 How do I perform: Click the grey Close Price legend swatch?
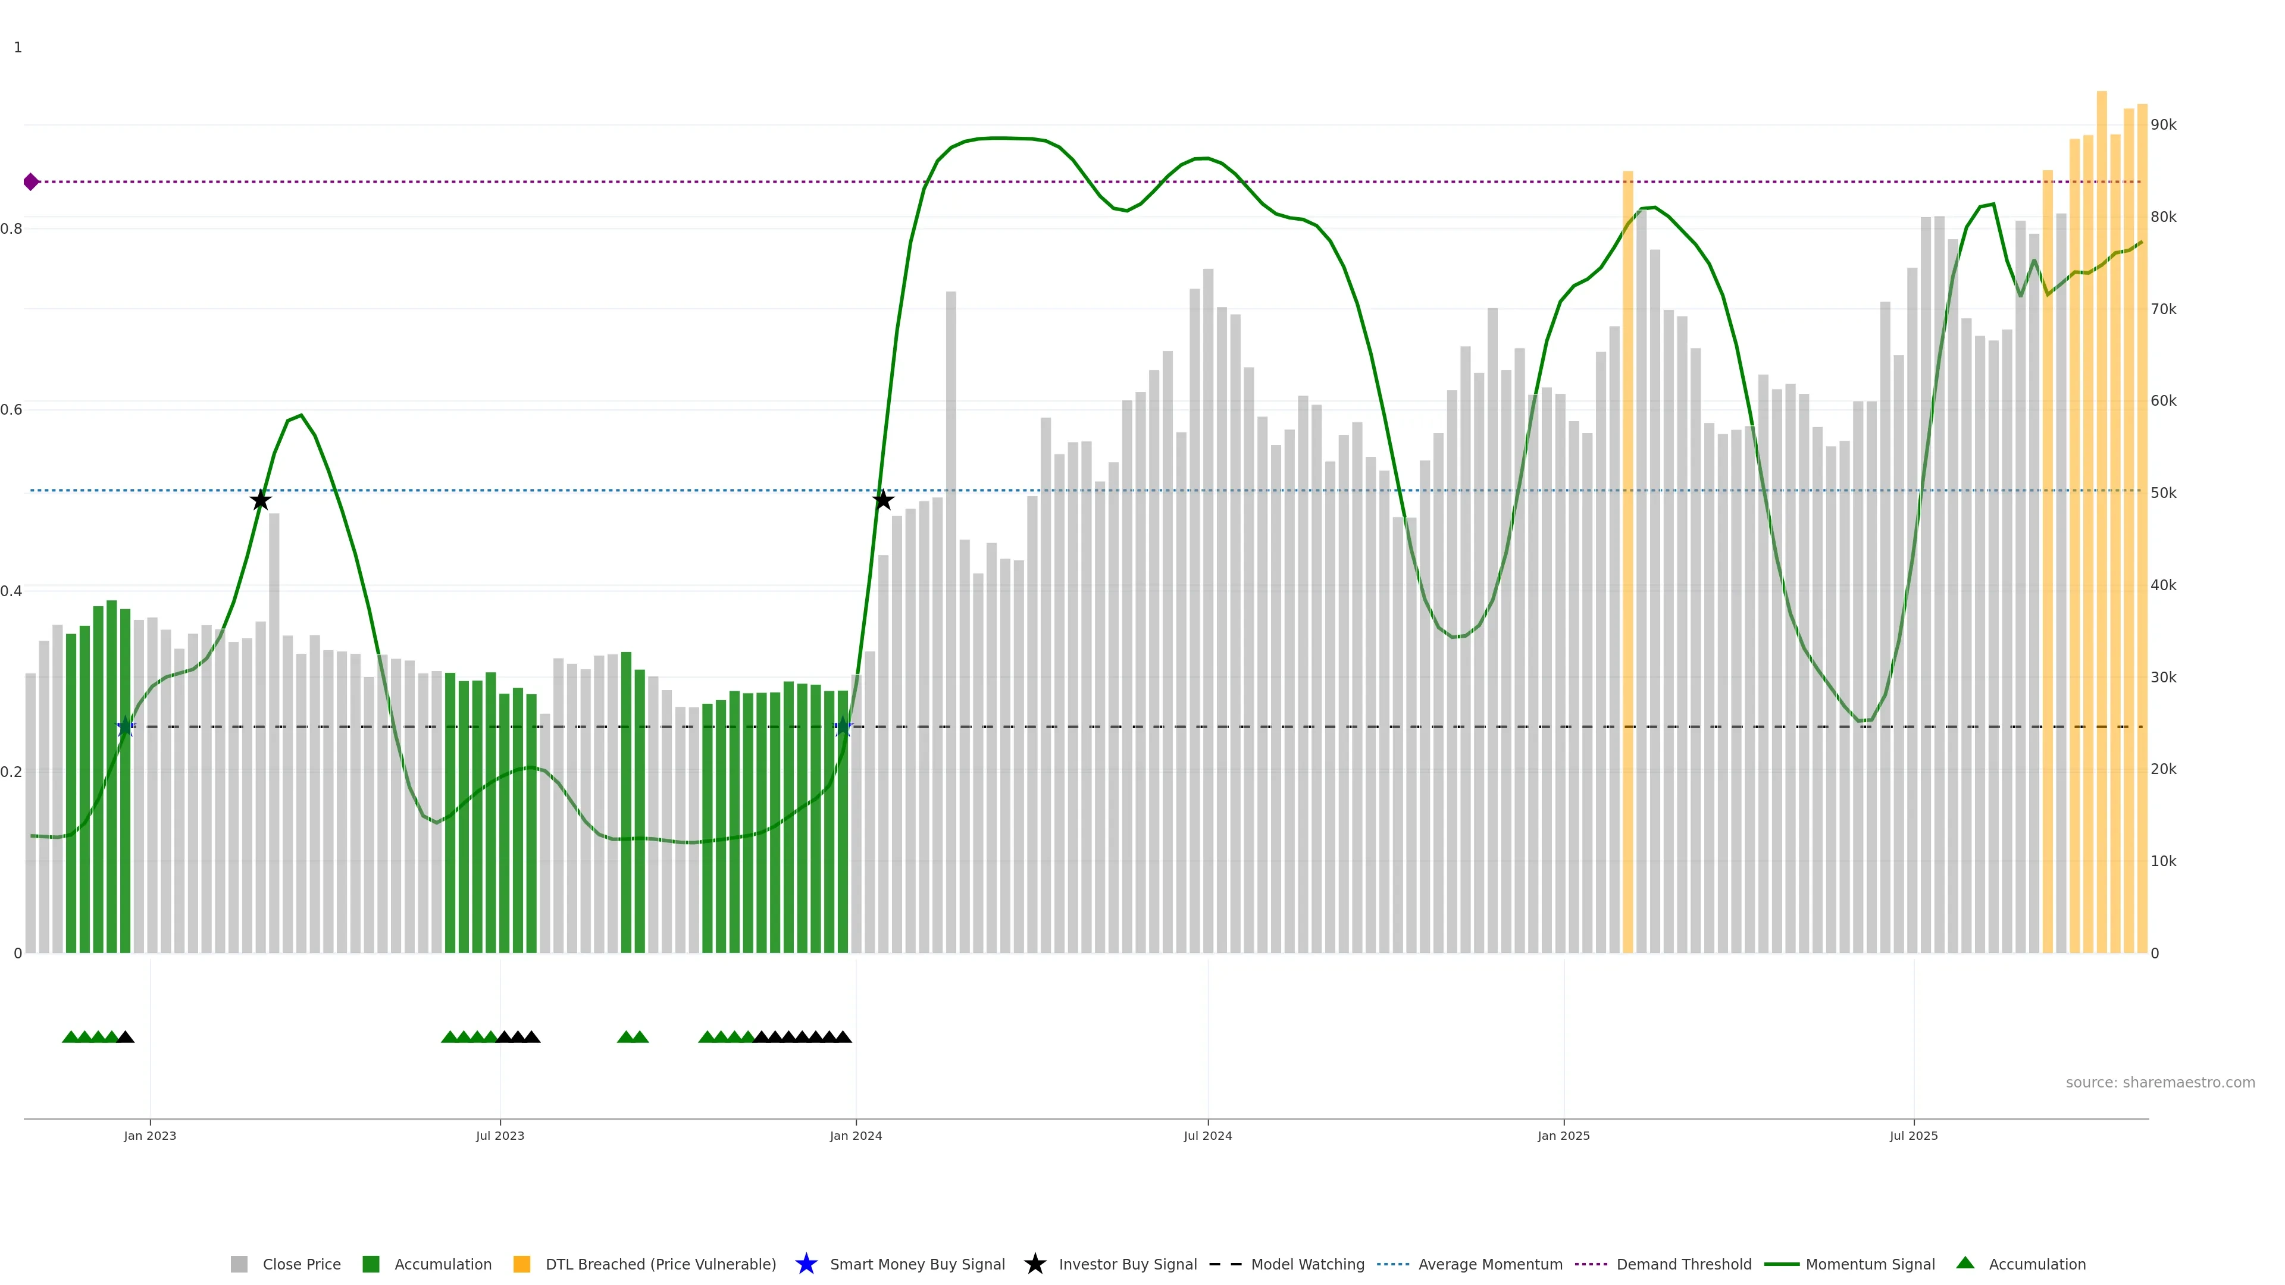pyautogui.click(x=239, y=1264)
